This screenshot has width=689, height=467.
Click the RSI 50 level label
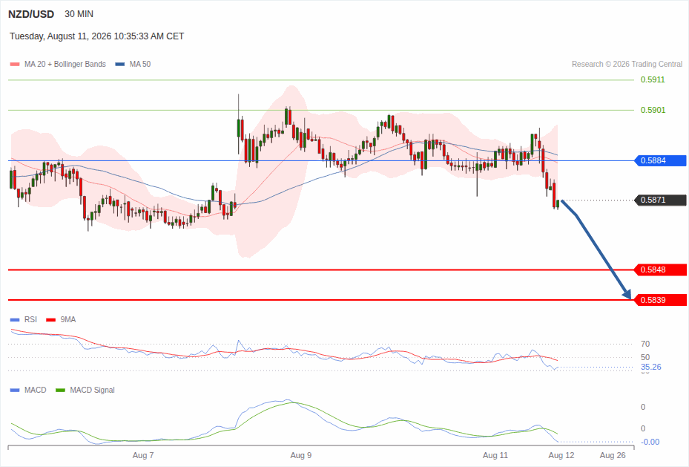click(645, 357)
